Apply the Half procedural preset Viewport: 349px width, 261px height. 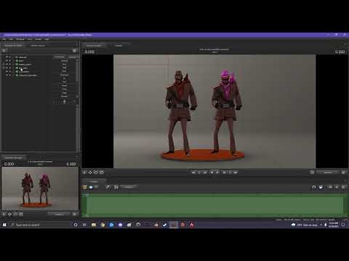64,68
